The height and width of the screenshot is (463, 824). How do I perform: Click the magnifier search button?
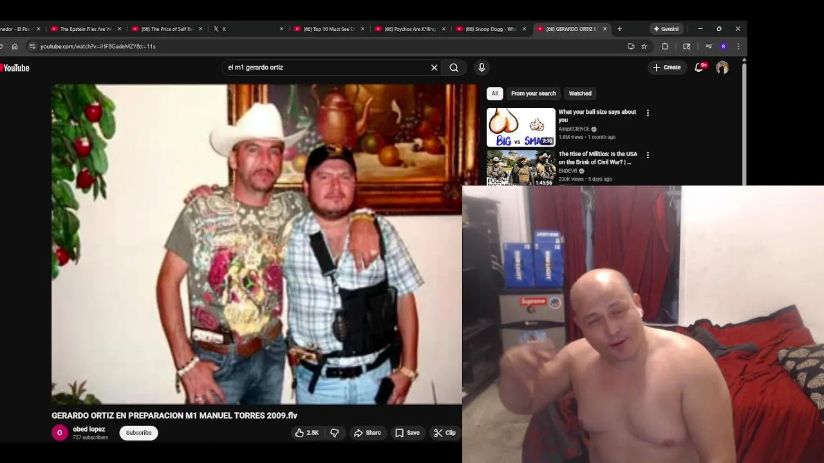(454, 68)
